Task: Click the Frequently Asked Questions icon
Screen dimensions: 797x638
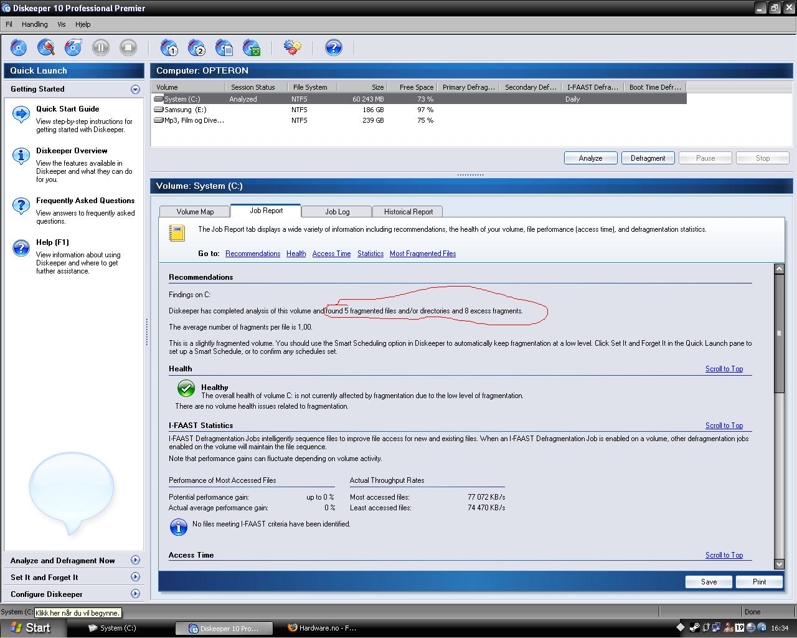Action: (21, 206)
